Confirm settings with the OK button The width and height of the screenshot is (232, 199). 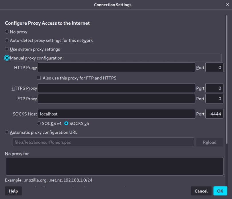coord(220,191)
